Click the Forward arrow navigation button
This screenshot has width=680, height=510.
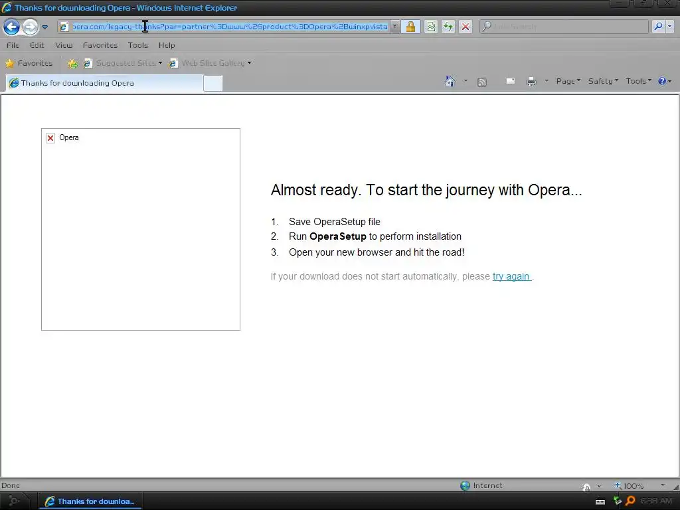[x=30, y=27]
